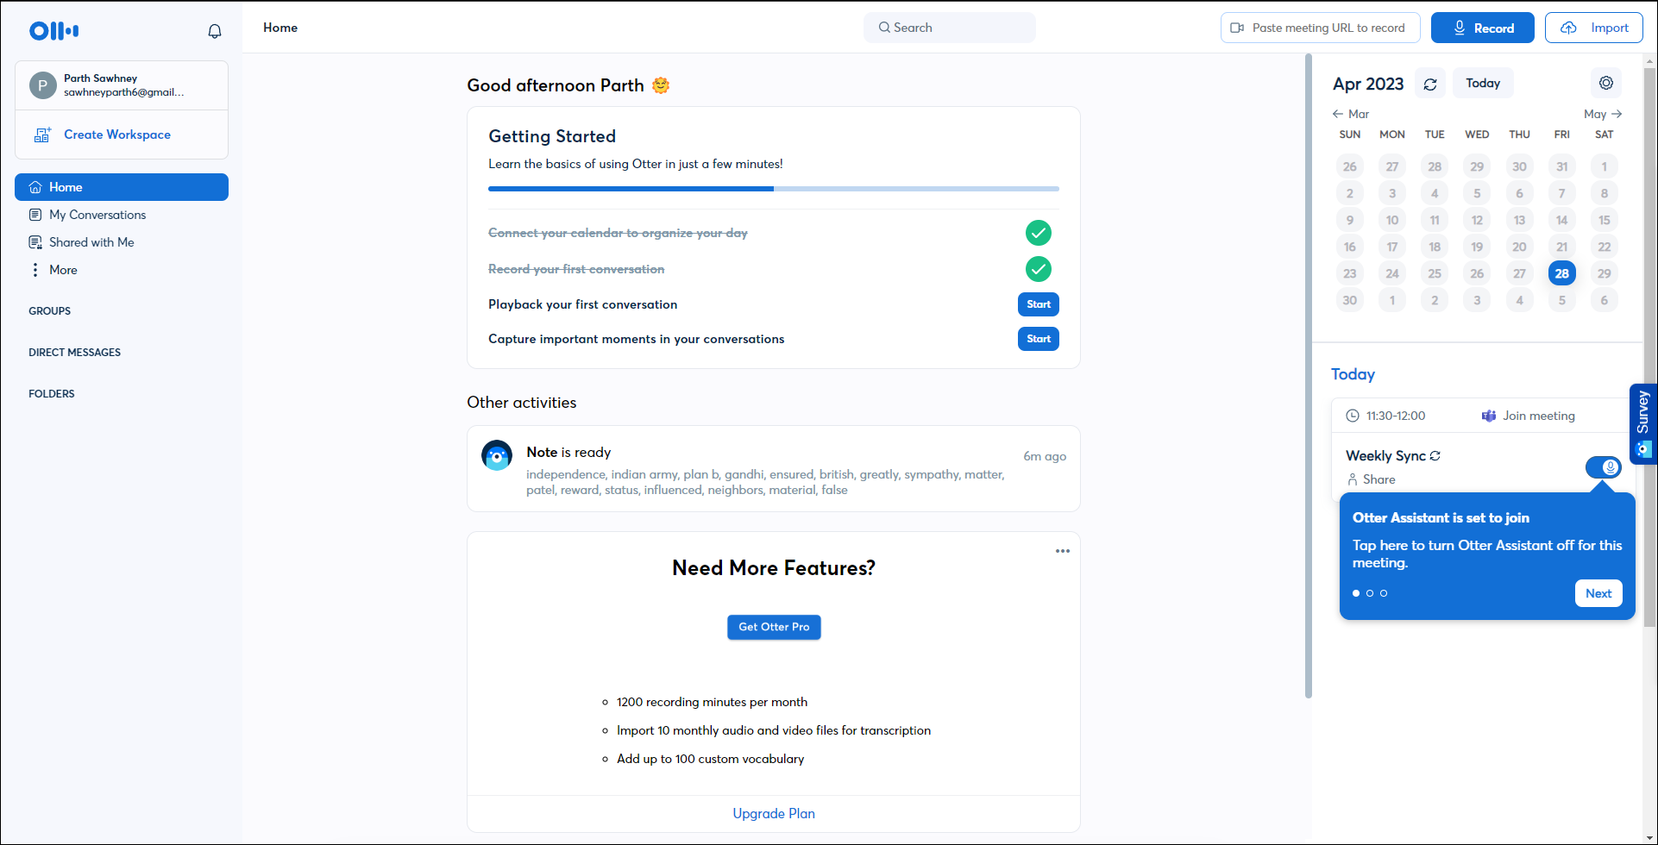Open calendar settings gear icon
Viewport: 1658px width, 845px height.
(1606, 83)
